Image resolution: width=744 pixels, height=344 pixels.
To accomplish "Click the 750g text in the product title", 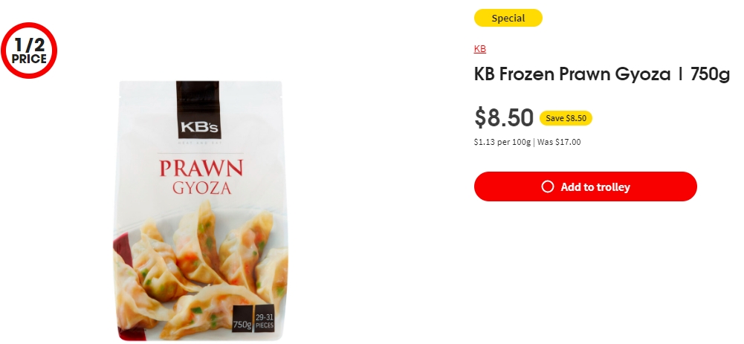I will pos(711,74).
